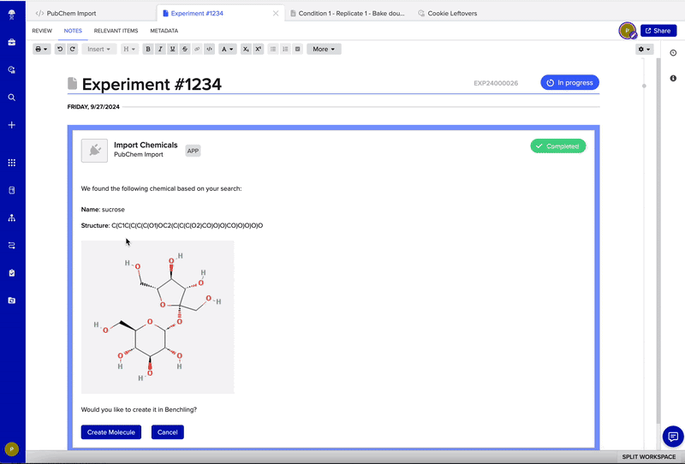Open the hierarchy tree icon in sidebar
The height and width of the screenshot is (464, 685).
[12, 217]
